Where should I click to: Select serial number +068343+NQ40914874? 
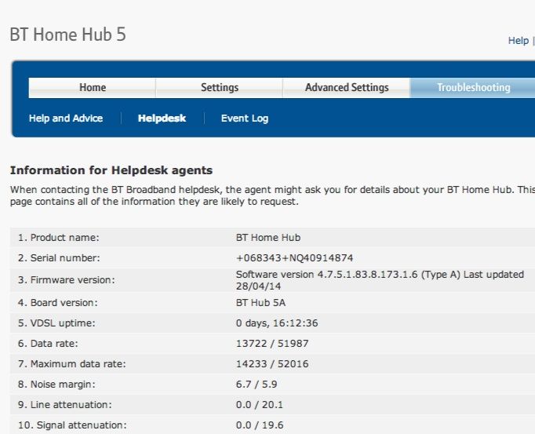click(294, 258)
